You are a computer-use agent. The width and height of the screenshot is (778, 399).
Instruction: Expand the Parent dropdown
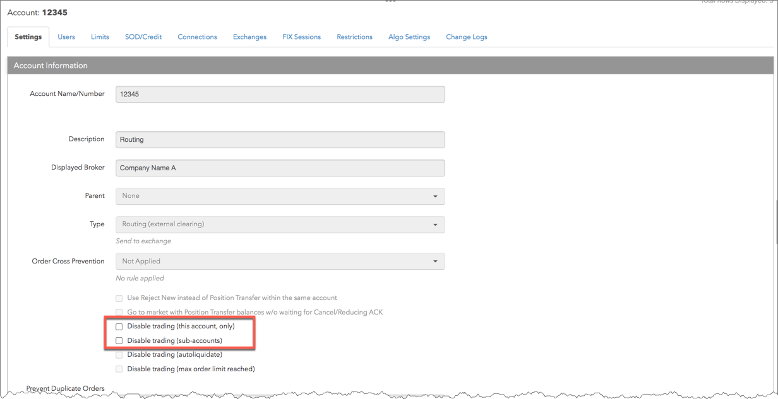280,196
